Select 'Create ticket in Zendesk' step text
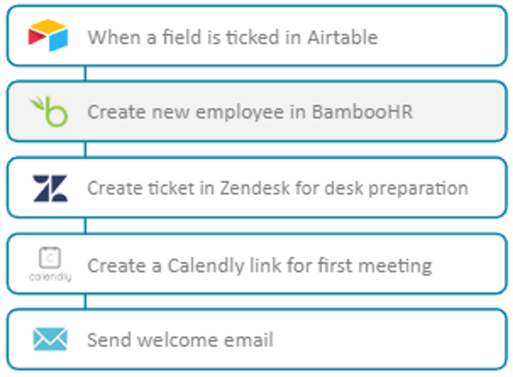513x377 pixels. 278,188
